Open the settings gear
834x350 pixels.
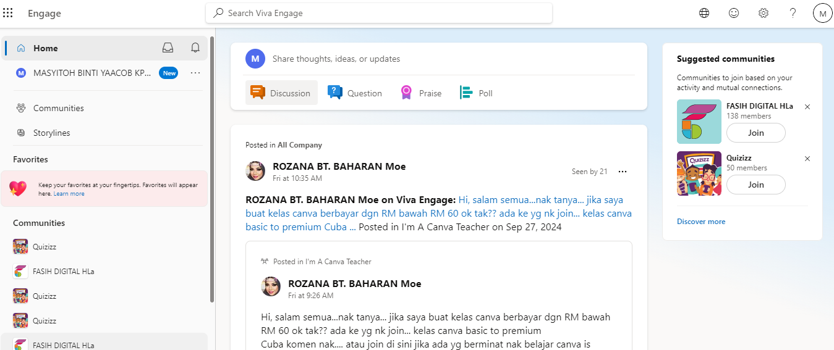pos(764,13)
